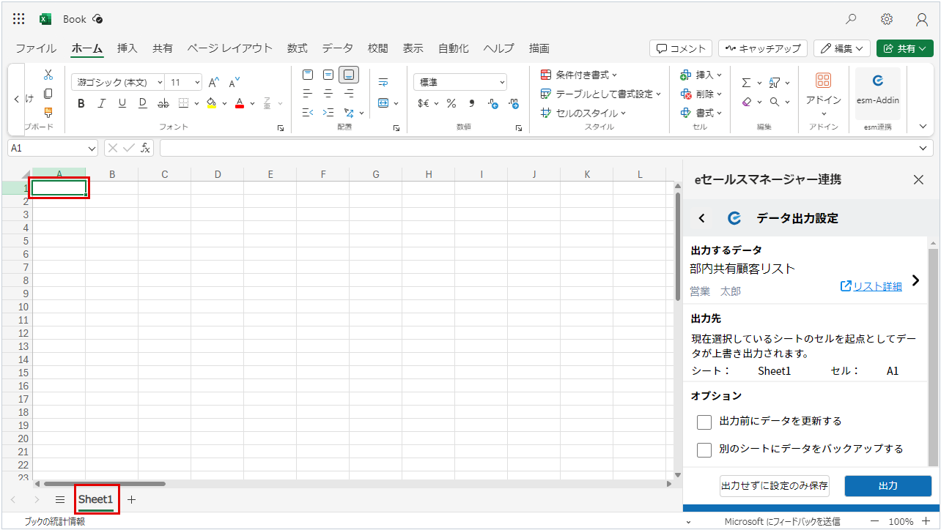This screenshot has height=530, width=941.
Task: Open the settings gear icon in title bar
Action: tap(887, 19)
